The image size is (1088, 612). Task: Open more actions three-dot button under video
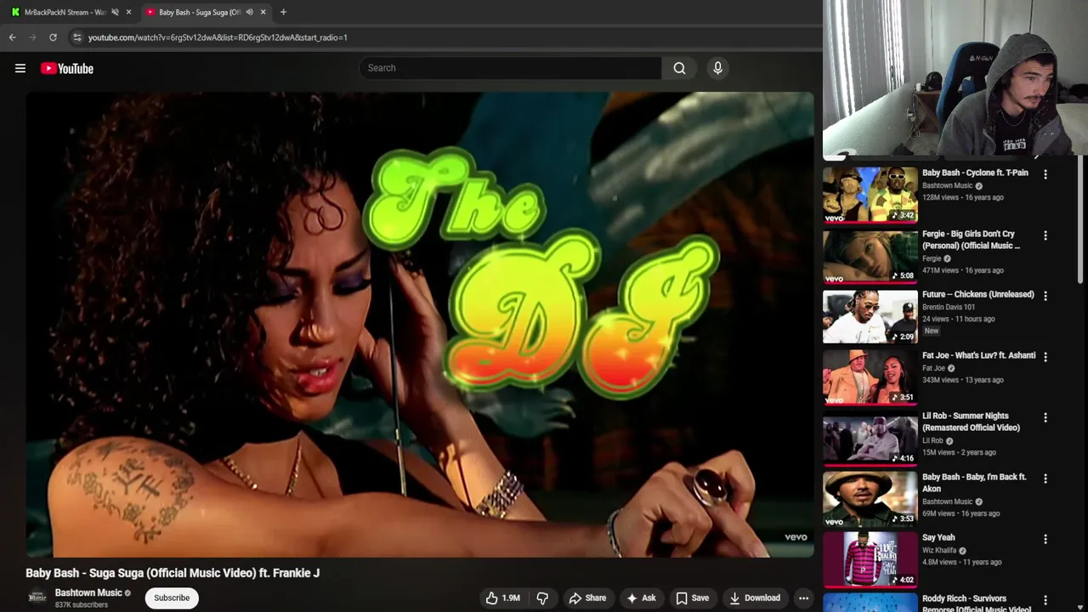(x=803, y=598)
